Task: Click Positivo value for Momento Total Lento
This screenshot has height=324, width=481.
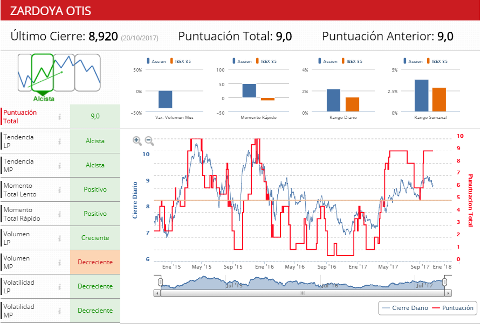Action: pos(95,189)
